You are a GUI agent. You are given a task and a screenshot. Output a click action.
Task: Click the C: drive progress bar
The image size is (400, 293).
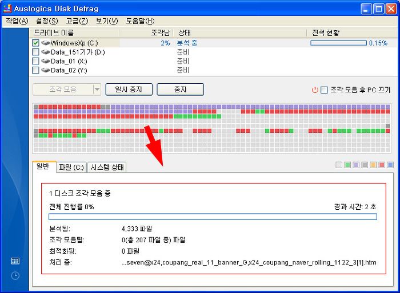pos(338,43)
